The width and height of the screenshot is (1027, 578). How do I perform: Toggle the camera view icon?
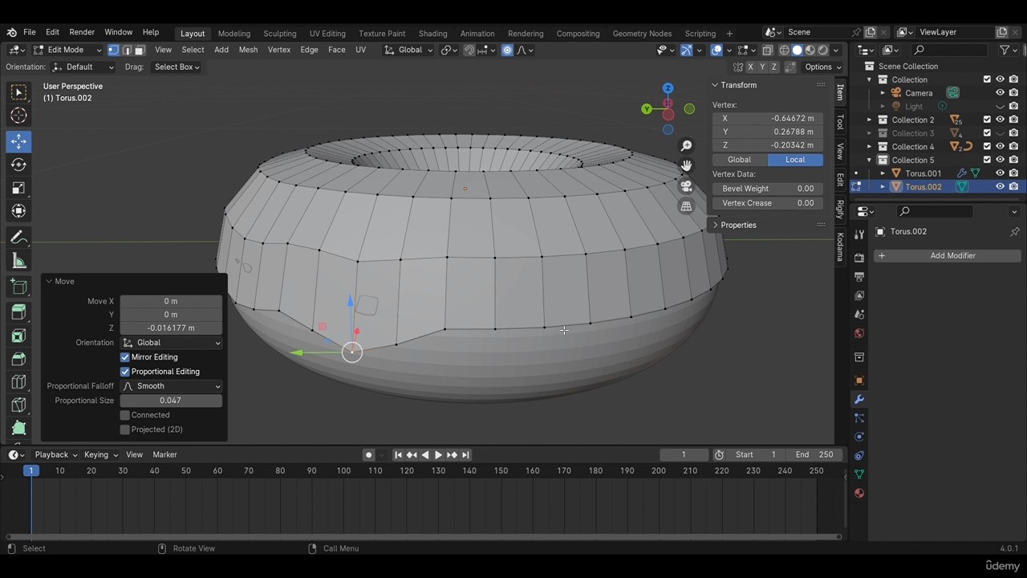pyautogui.click(x=686, y=186)
